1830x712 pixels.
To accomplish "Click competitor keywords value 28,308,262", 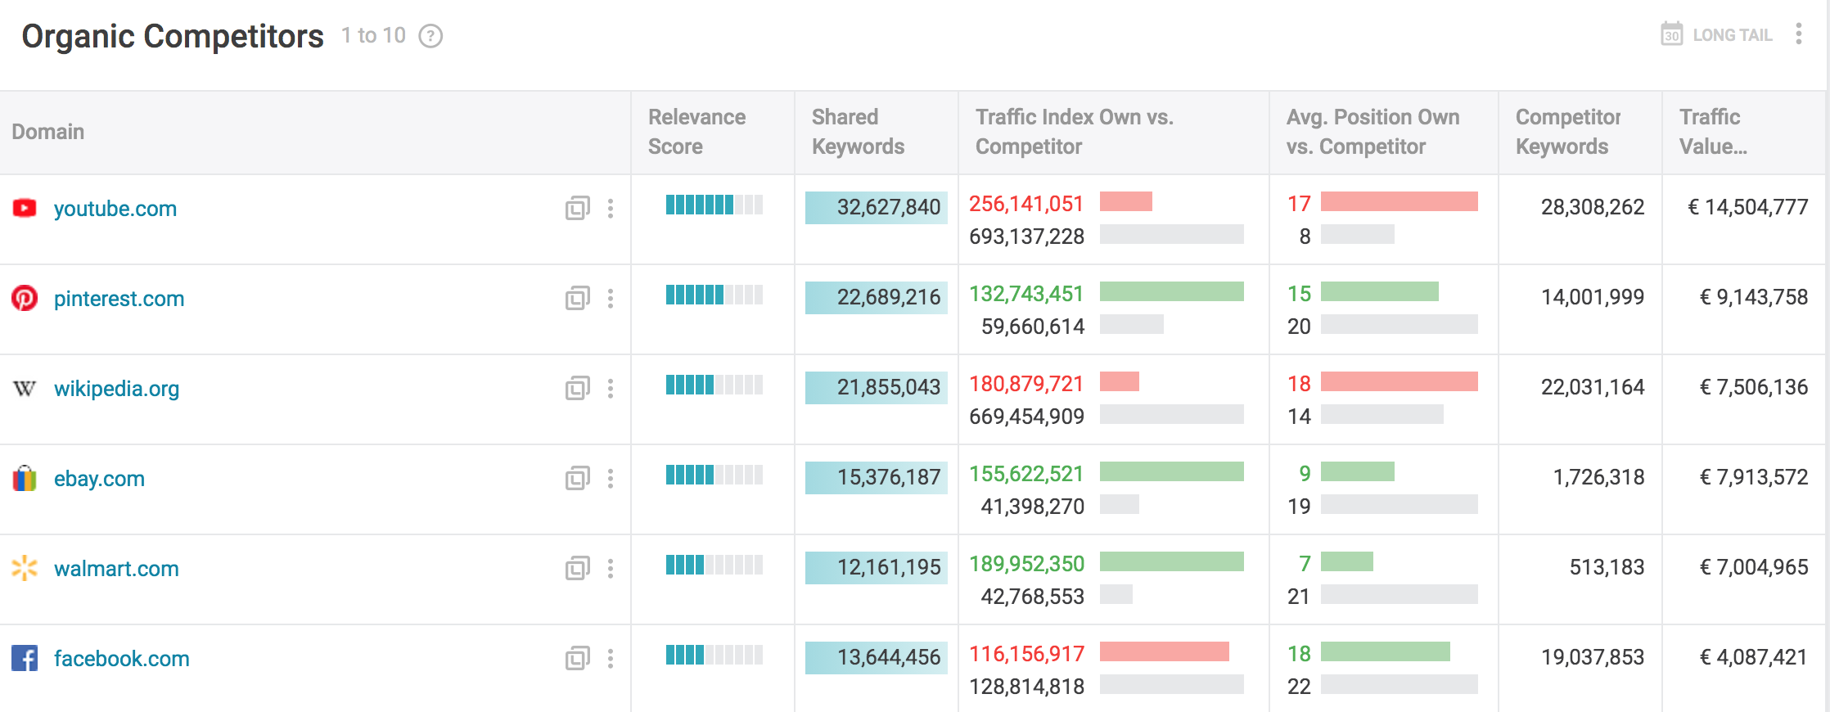I will pyautogui.click(x=1593, y=207).
